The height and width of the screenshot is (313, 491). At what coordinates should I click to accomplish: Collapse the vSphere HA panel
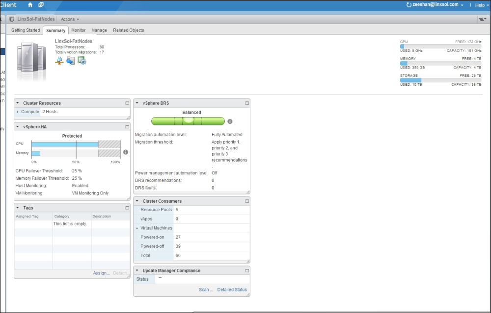(18, 127)
